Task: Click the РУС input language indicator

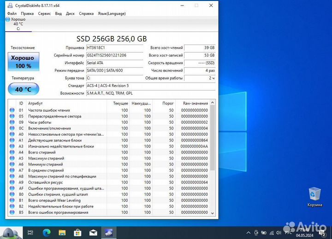Action: tap(288, 233)
